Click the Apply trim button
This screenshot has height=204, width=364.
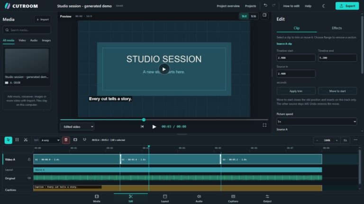click(x=296, y=91)
